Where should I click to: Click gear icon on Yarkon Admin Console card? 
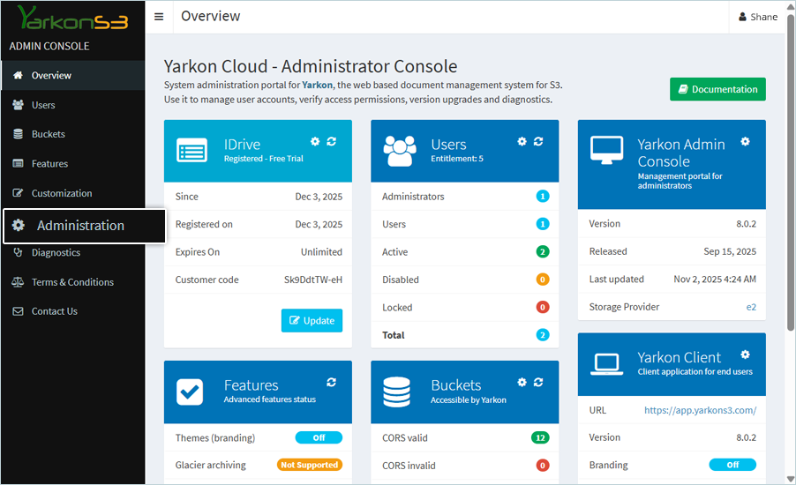click(745, 141)
